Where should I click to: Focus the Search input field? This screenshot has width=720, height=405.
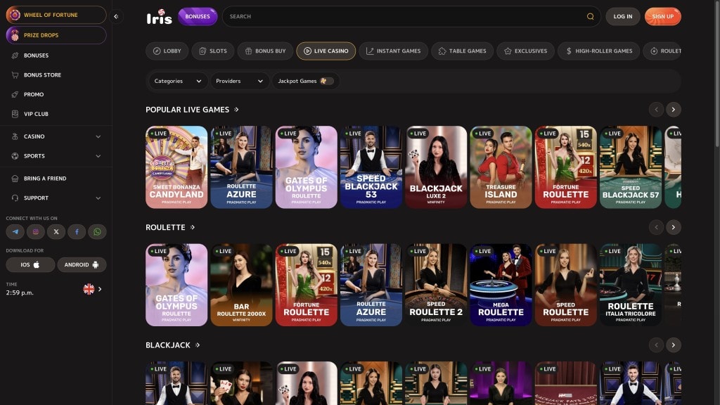pos(411,17)
